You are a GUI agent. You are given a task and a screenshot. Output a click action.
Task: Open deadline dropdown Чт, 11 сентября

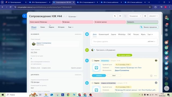tap(123, 65)
